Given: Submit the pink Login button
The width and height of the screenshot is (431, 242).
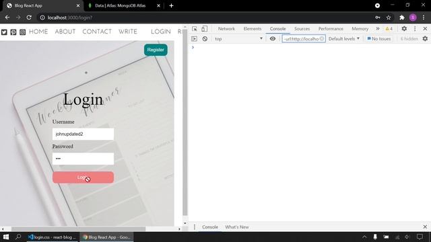Looking at the screenshot, I should 83,177.
